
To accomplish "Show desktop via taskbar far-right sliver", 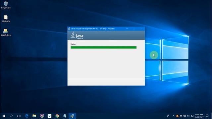I will coord(211,116).
